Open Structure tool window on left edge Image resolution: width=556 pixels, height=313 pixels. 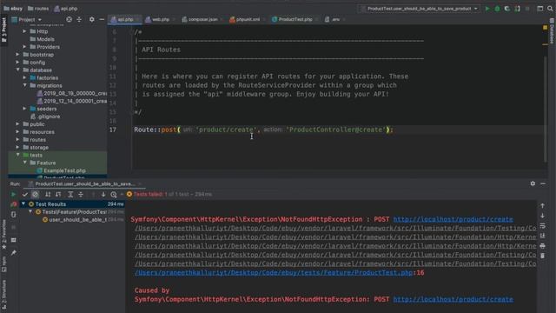tap(3, 295)
